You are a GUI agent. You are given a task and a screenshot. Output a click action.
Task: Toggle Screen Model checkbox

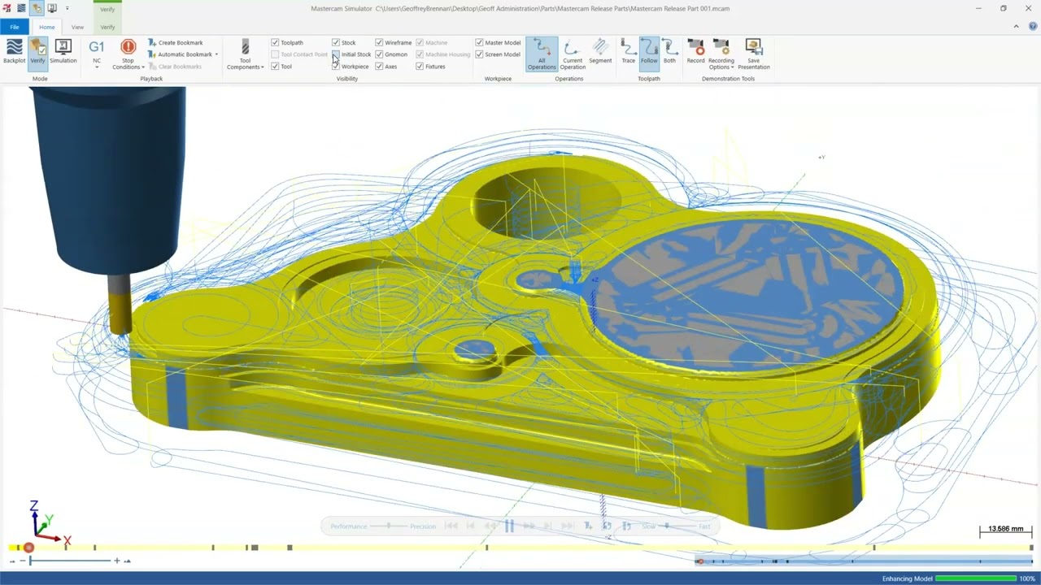coord(479,54)
